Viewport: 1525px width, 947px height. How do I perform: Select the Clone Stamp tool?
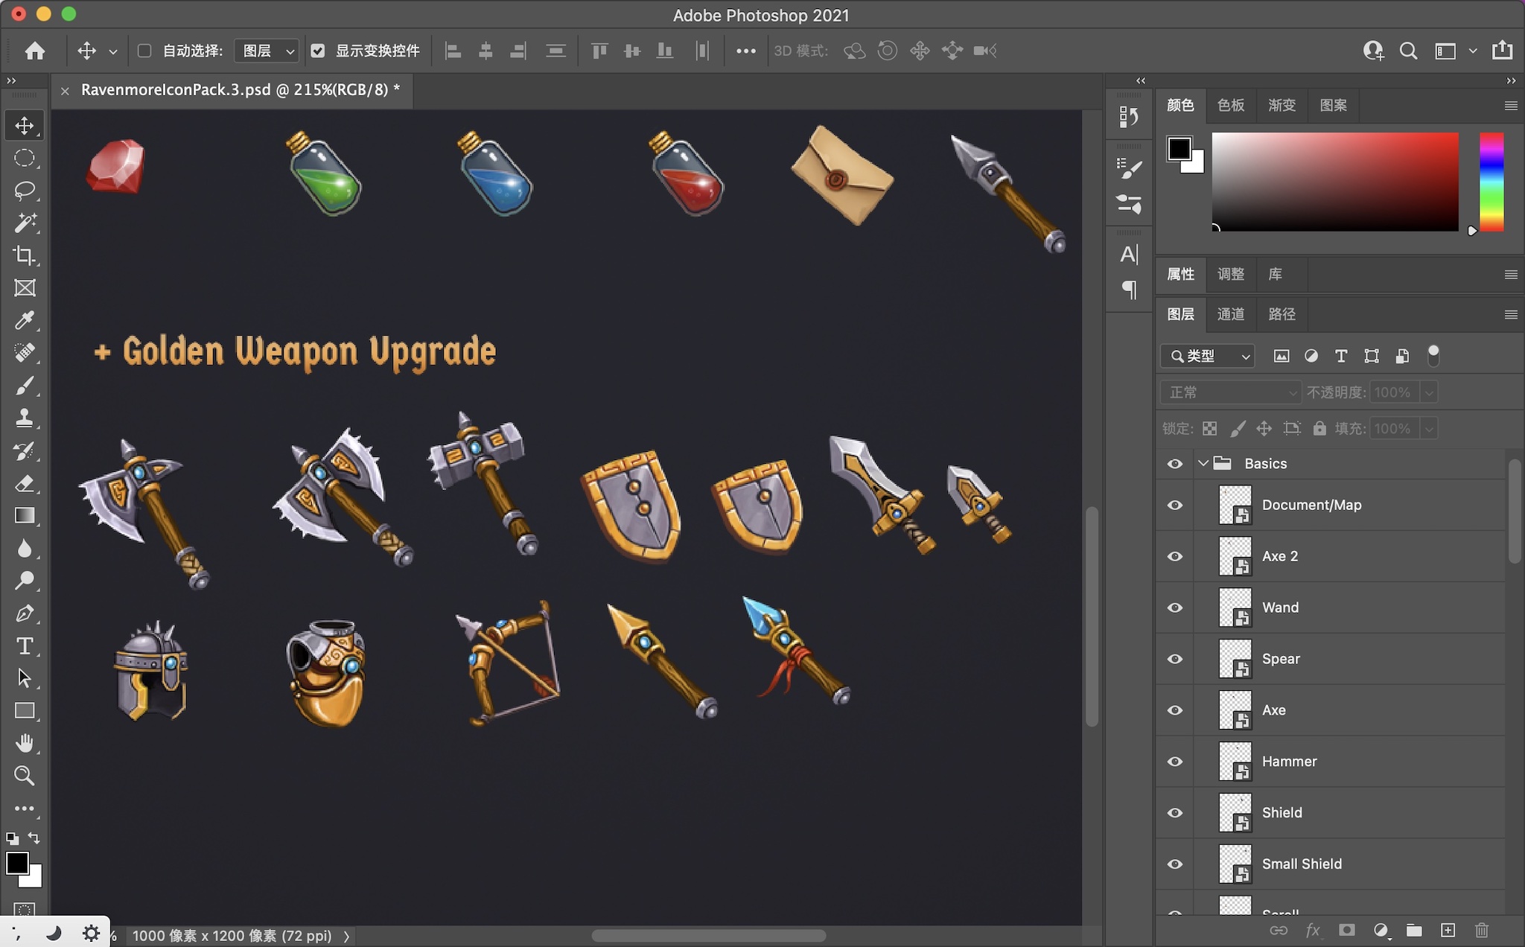pyautogui.click(x=25, y=418)
